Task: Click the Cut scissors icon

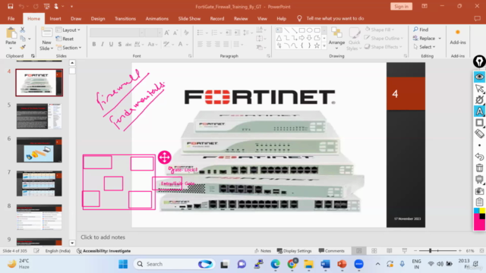Action: (22, 30)
